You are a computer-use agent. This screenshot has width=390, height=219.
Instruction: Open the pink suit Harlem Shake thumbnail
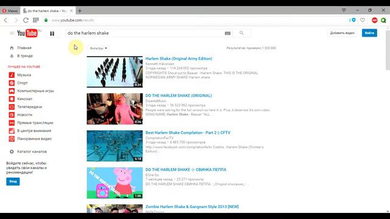(x=115, y=109)
